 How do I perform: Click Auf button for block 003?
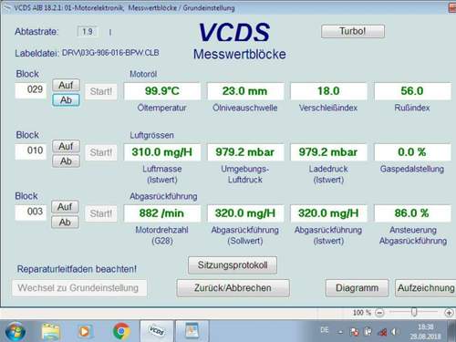65,207
